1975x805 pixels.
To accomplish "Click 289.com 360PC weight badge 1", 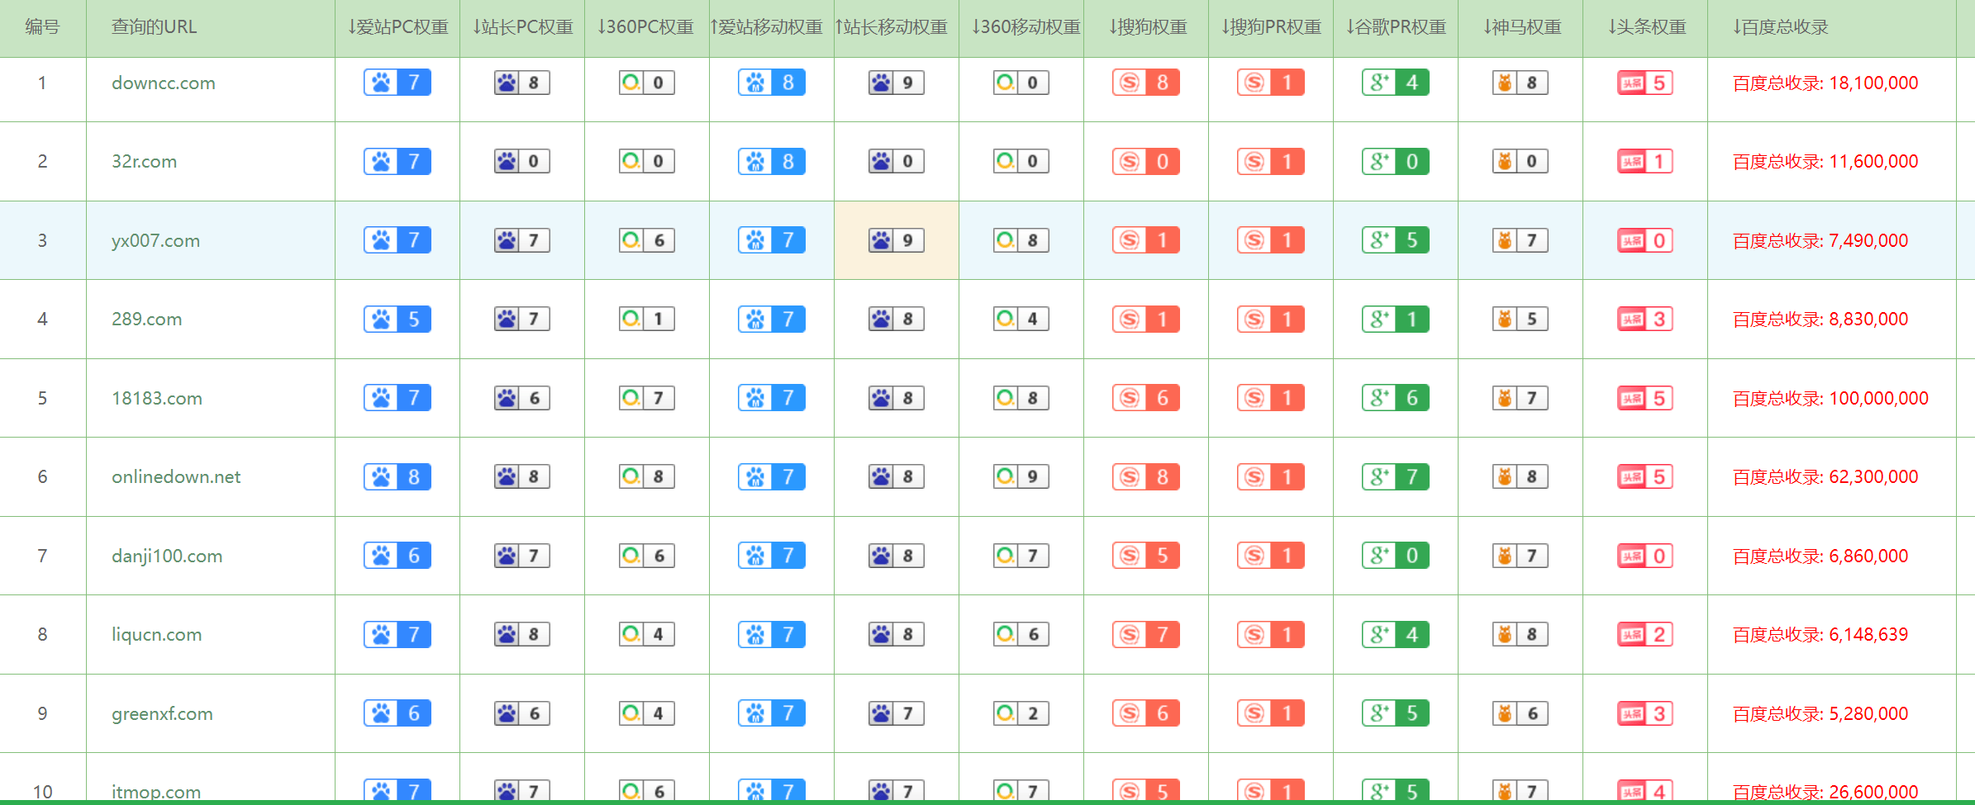I will click(647, 319).
